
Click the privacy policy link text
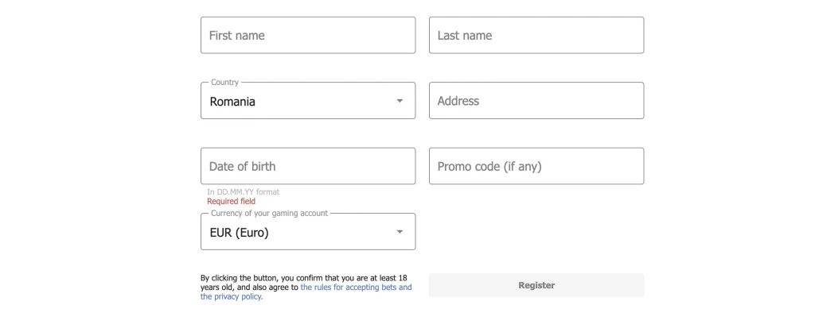[x=231, y=297]
